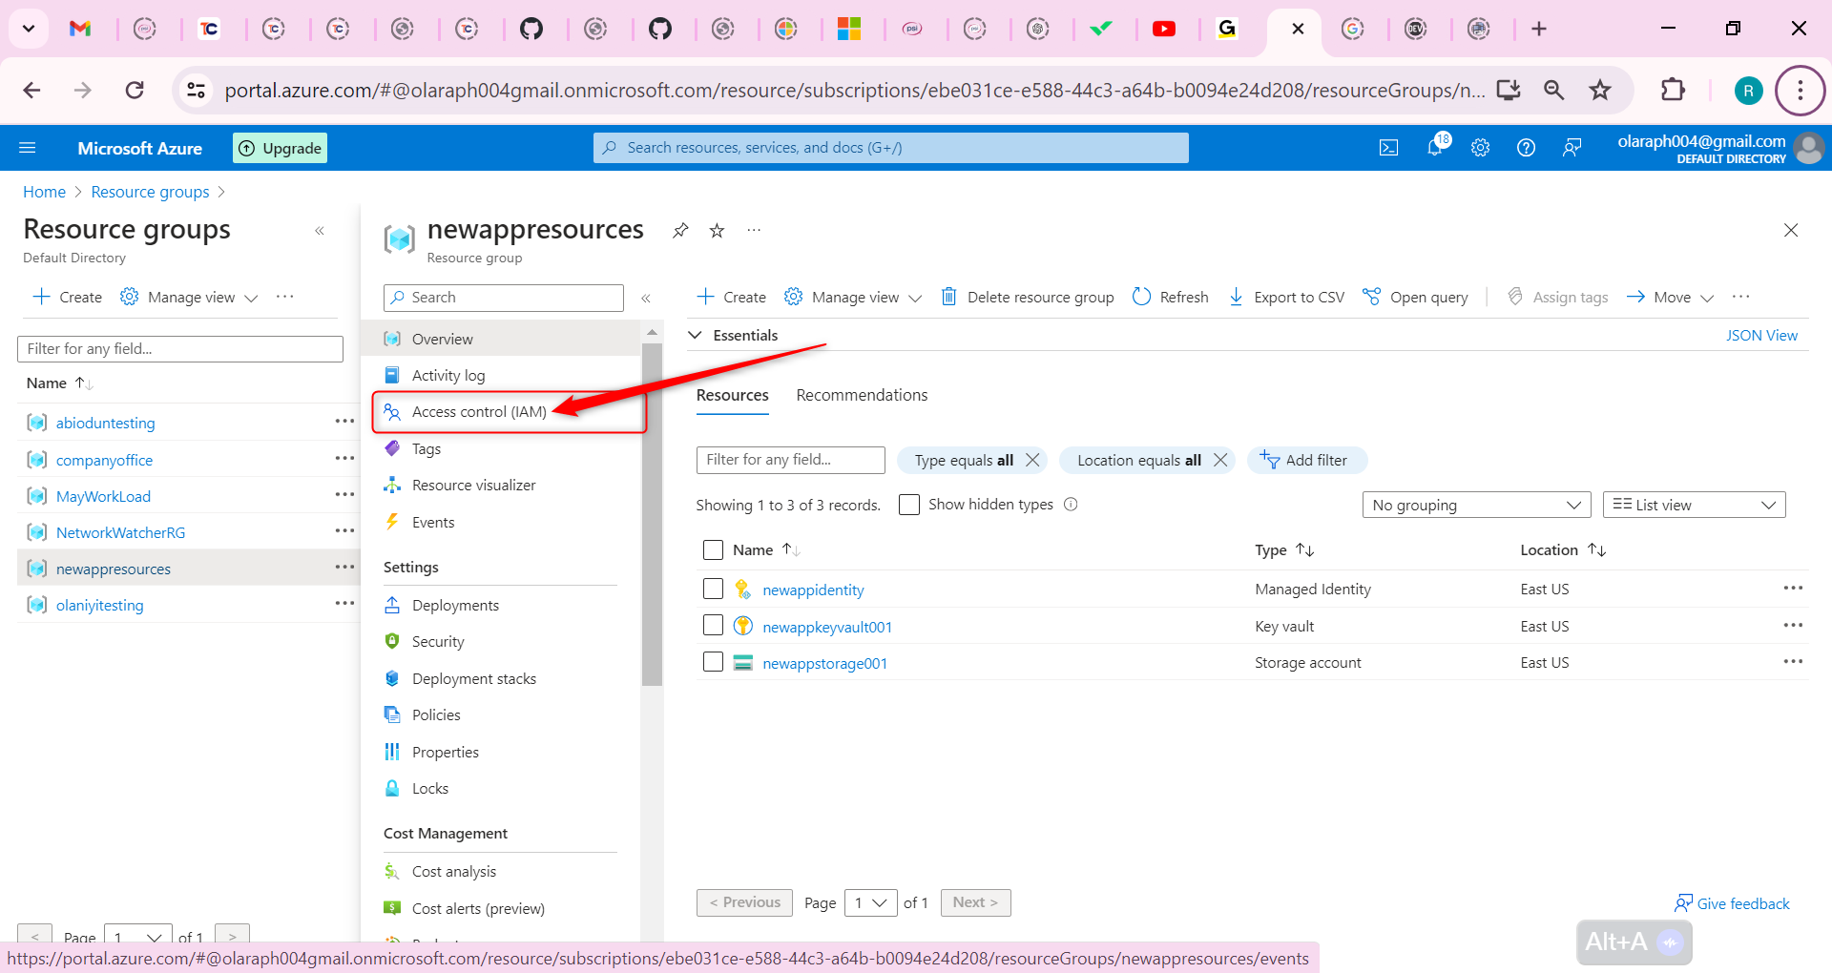
Task: Open Deployment stacks menu item
Action: pos(474,679)
